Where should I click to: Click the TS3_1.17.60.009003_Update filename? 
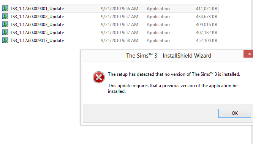pyautogui.click(x=37, y=25)
